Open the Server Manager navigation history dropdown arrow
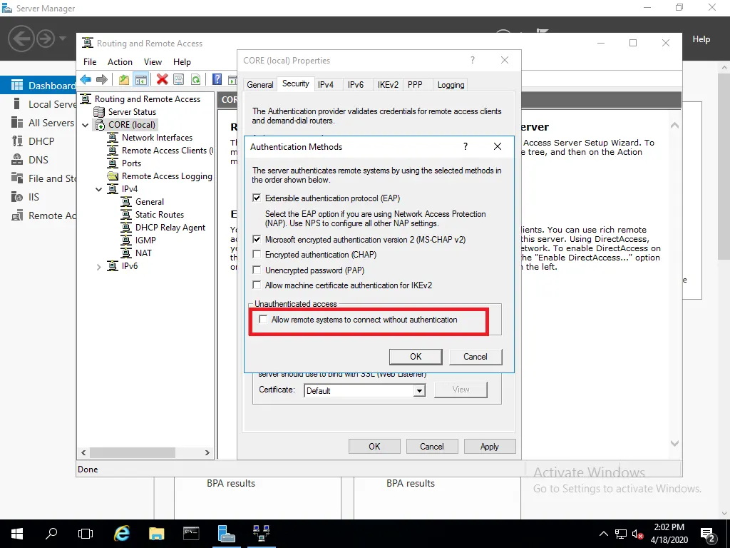Viewport: 730px width, 548px height. pyautogui.click(x=63, y=39)
